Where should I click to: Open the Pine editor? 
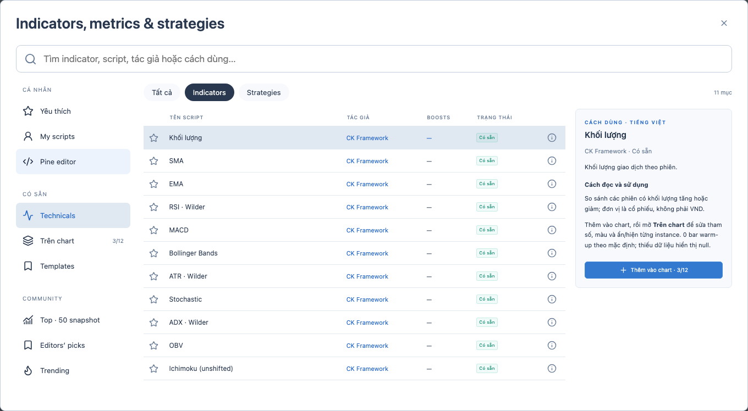click(x=73, y=162)
